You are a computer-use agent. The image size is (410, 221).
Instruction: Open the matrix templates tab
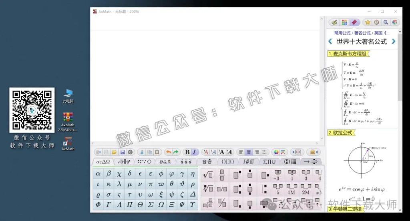click(290, 162)
